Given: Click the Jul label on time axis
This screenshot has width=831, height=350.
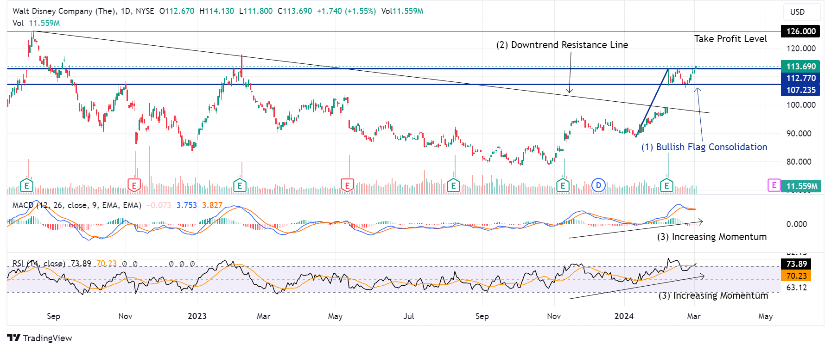Looking at the screenshot, I should point(409,316).
